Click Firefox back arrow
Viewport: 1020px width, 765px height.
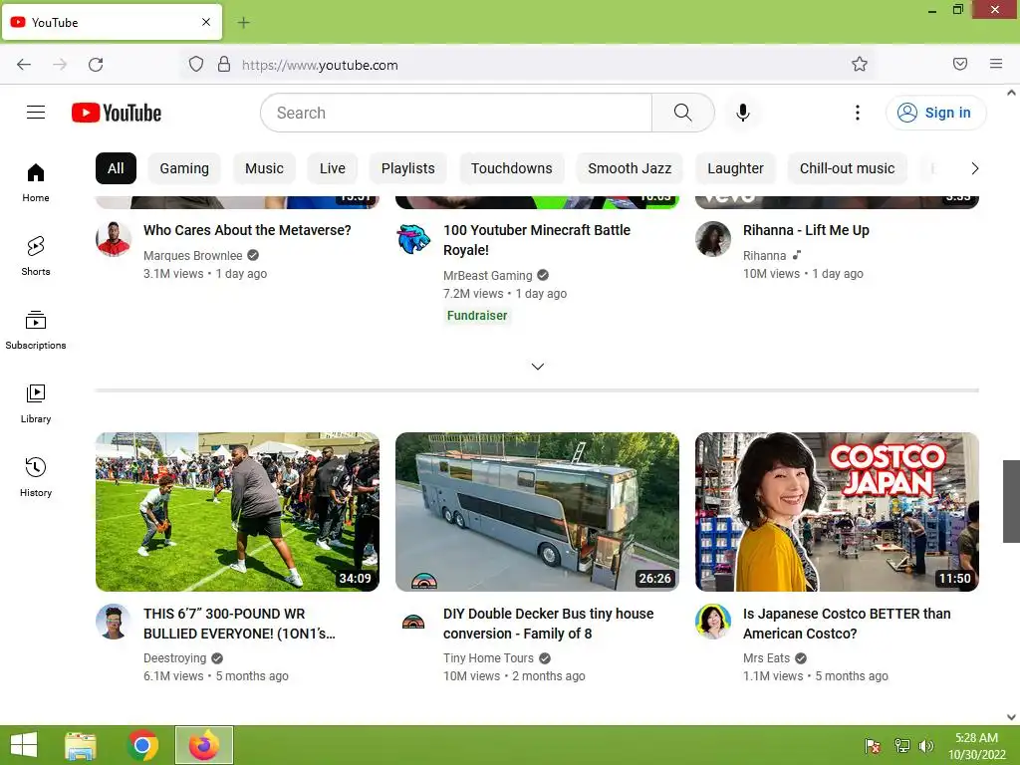24,65
